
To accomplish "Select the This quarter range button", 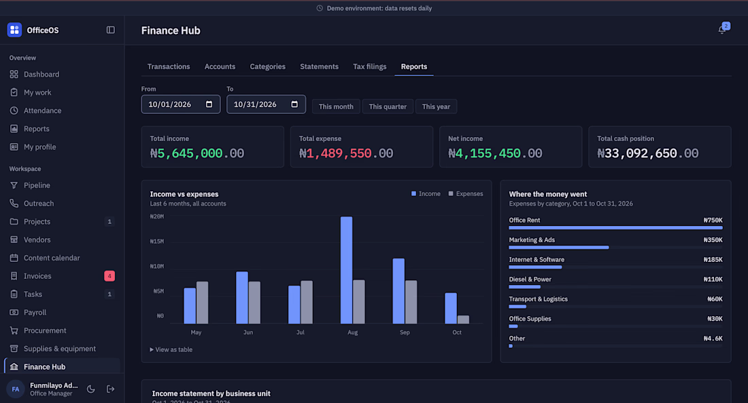I will tap(388, 107).
